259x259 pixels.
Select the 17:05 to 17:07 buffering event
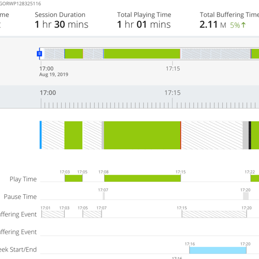92,214
